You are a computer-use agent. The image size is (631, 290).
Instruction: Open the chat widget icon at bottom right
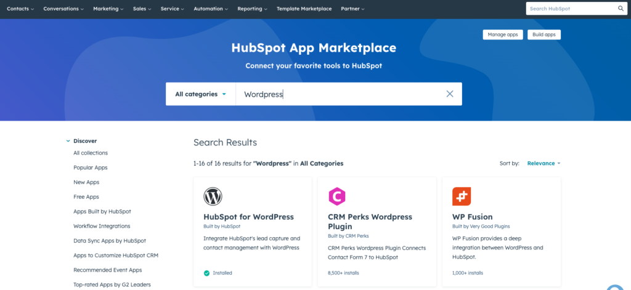point(616,286)
